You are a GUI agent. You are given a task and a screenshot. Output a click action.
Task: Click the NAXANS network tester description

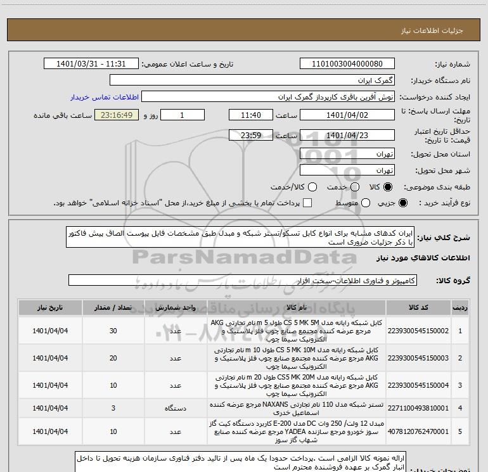[297, 408]
